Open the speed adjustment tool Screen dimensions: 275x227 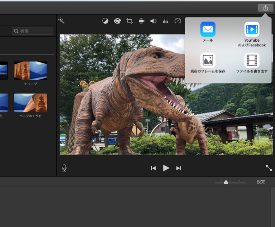[x=178, y=21]
